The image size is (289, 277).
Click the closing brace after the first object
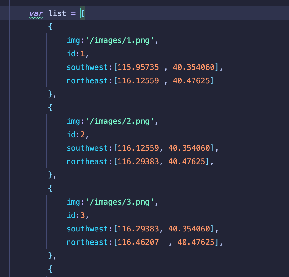(x=50, y=94)
